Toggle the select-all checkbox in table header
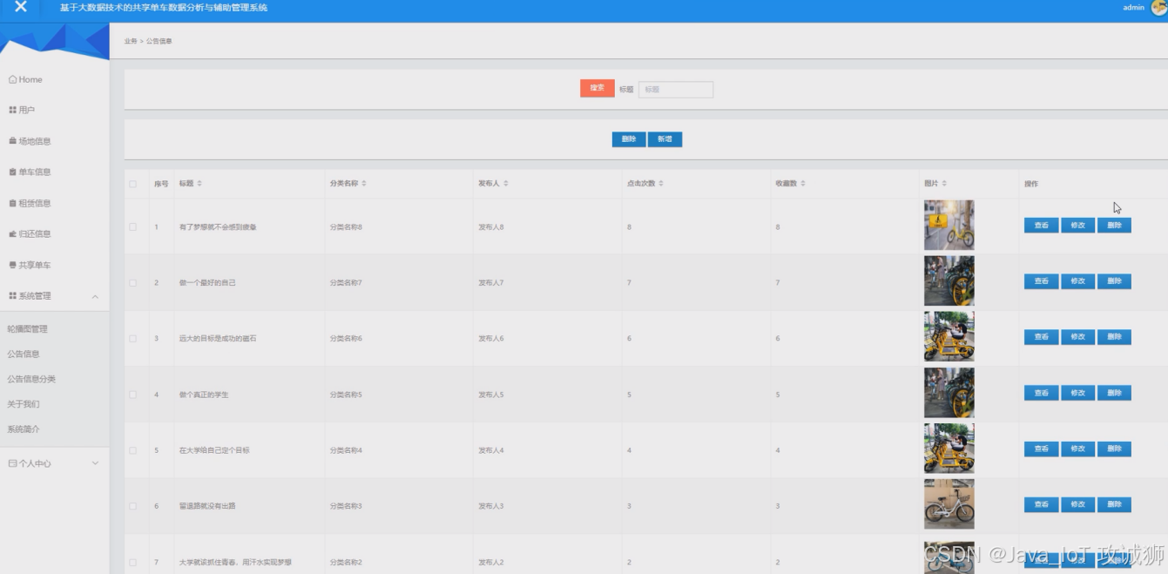 (x=133, y=184)
